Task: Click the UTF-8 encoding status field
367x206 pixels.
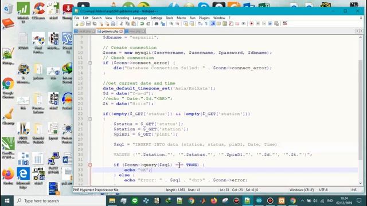Action: 323,190
